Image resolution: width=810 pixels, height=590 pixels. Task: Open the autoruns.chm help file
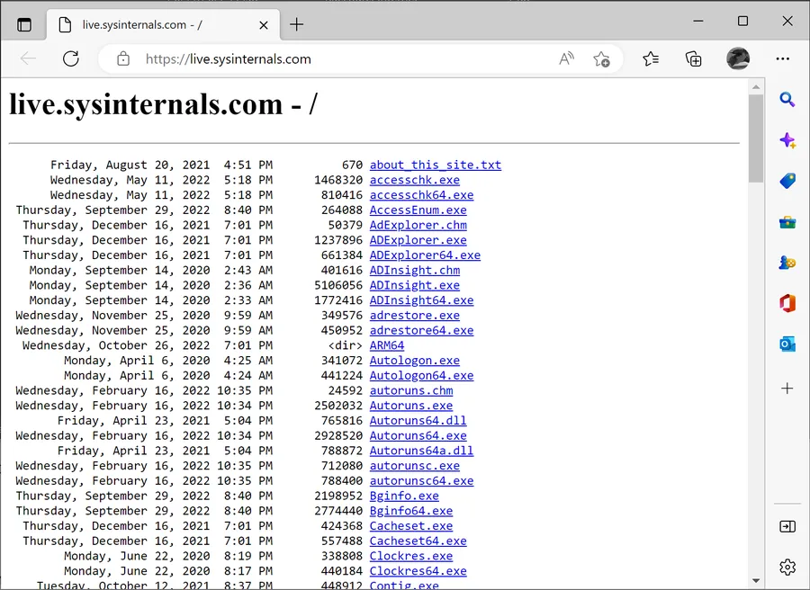(411, 390)
